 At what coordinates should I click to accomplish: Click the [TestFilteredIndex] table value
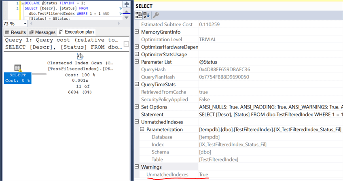coord(218,160)
